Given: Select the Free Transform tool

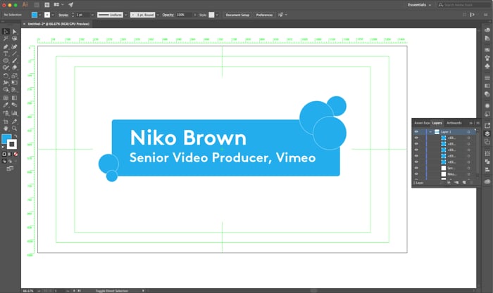Looking at the screenshot, I should tap(15, 83).
